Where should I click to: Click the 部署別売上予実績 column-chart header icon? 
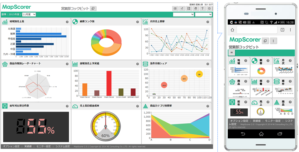pyautogui.click(x=75, y=64)
